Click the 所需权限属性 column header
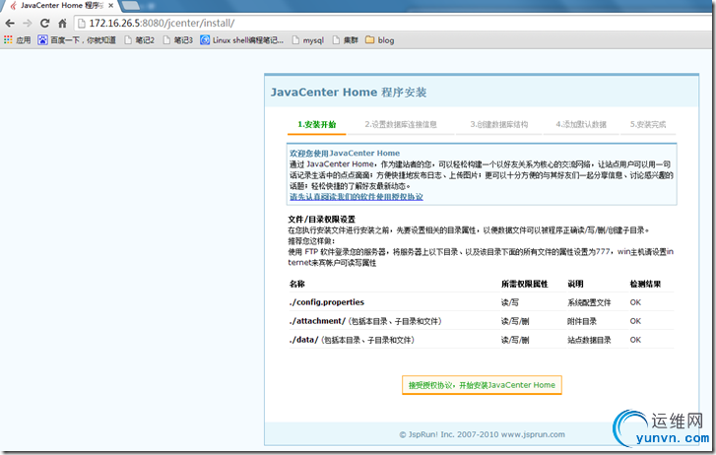The image size is (716, 455). click(x=524, y=284)
